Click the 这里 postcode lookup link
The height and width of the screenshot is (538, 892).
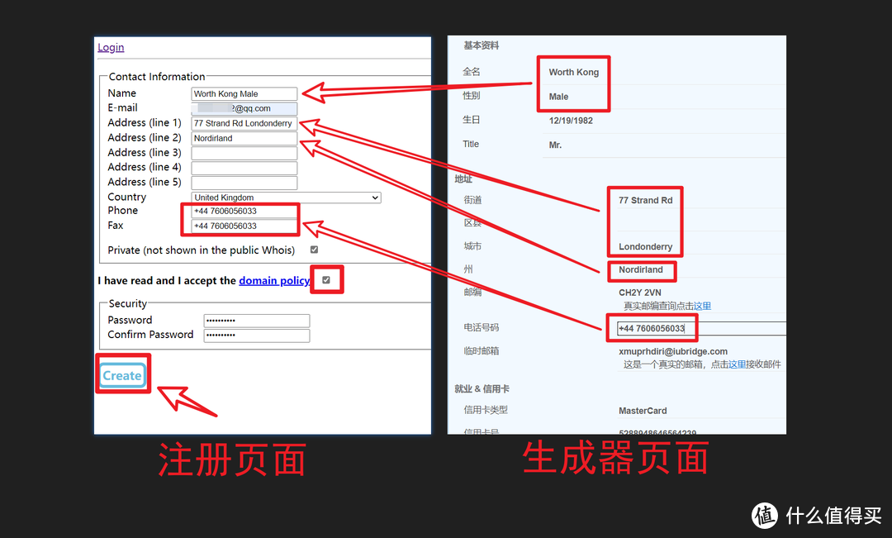point(702,307)
